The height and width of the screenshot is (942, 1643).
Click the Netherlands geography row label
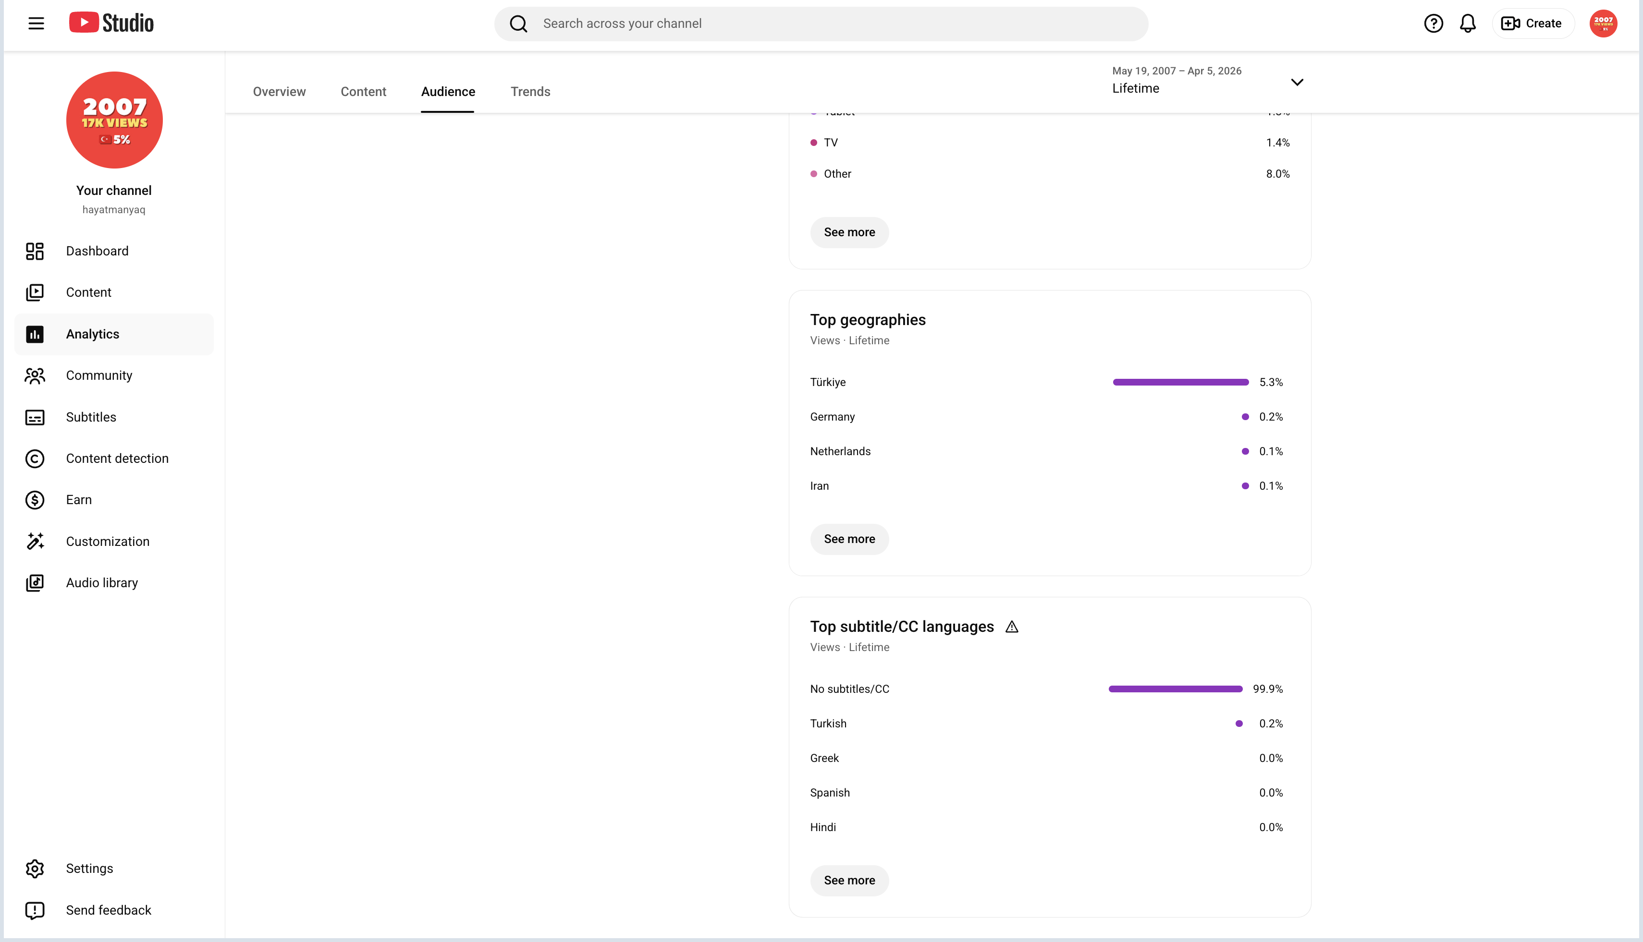(840, 452)
